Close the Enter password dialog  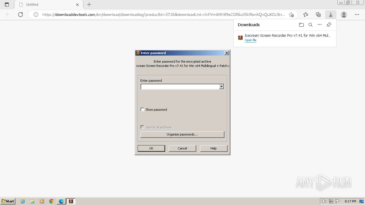click(x=227, y=53)
